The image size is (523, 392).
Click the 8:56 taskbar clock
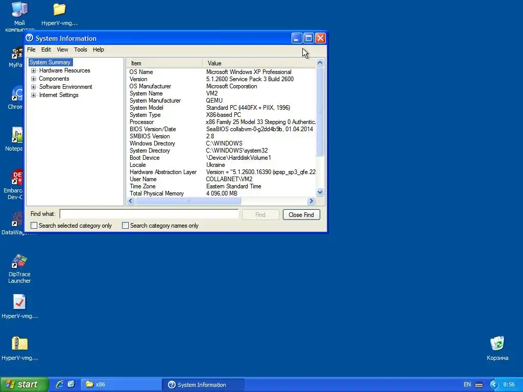pyautogui.click(x=509, y=385)
